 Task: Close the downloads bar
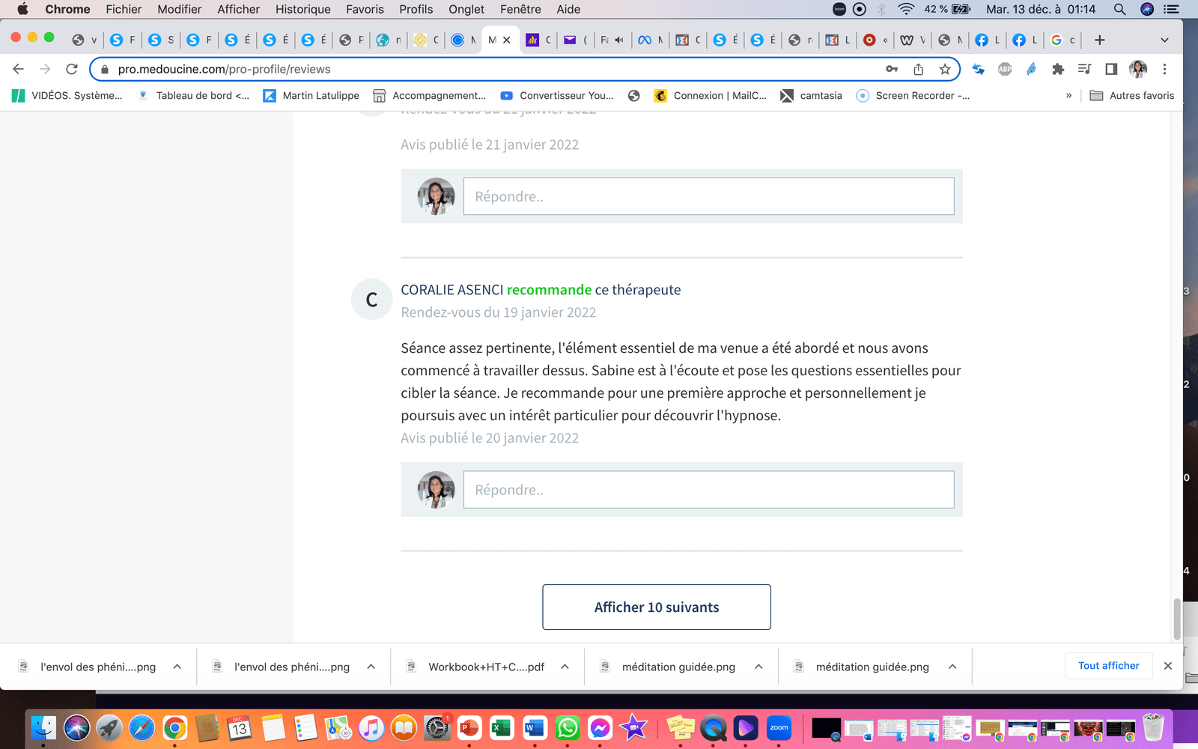click(x=1167, y=666)
